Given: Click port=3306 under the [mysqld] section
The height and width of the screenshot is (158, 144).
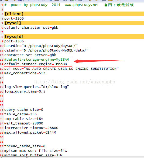Looking at the screenshot, I should 14,41.
